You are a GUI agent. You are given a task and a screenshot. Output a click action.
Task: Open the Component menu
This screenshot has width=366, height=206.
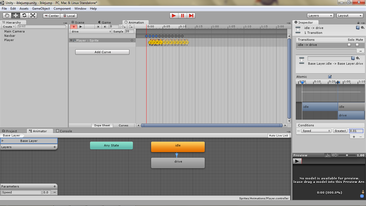tap(62, 9)
